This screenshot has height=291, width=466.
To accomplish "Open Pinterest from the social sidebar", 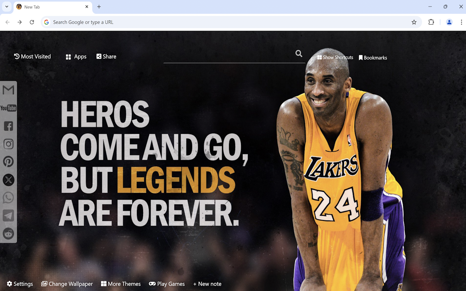I will click(x=8, y=162).
